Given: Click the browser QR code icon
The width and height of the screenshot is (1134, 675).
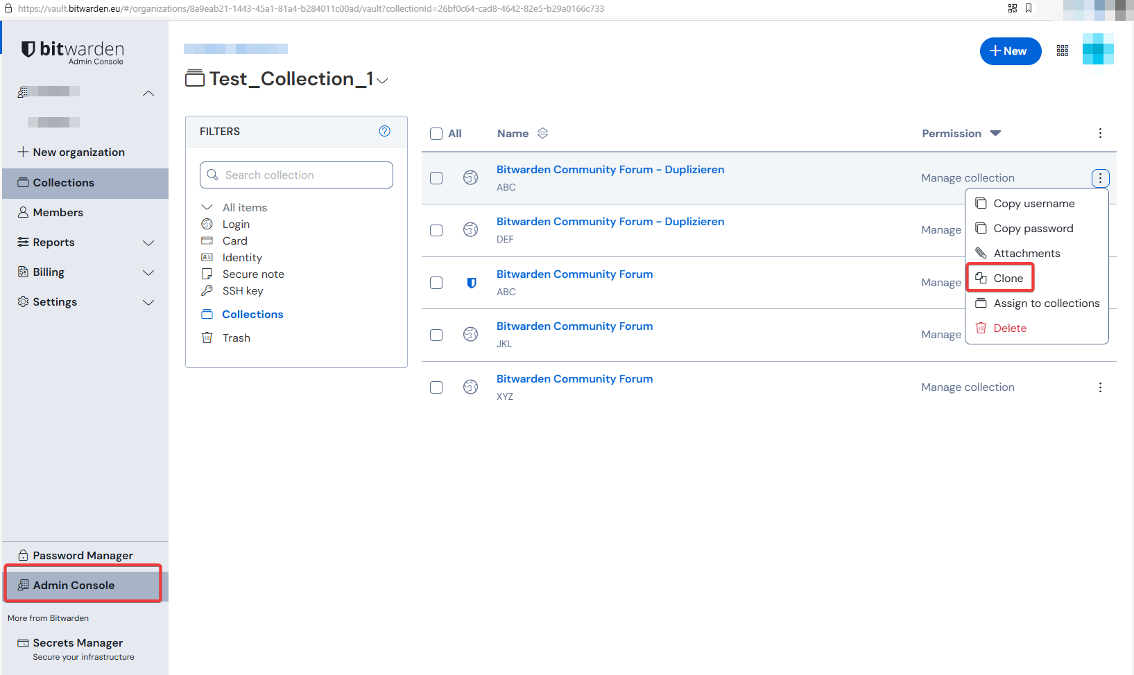Looking at the screenshot, I should click(1013, 8).
